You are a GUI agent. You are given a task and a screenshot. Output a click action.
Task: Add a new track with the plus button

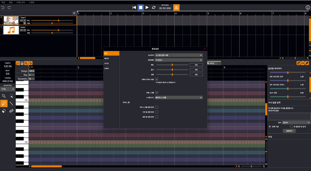[x=74, y=13]
